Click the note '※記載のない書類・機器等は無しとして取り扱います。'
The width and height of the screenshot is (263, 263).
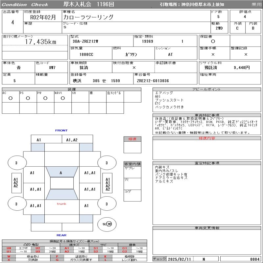[203, 133]
